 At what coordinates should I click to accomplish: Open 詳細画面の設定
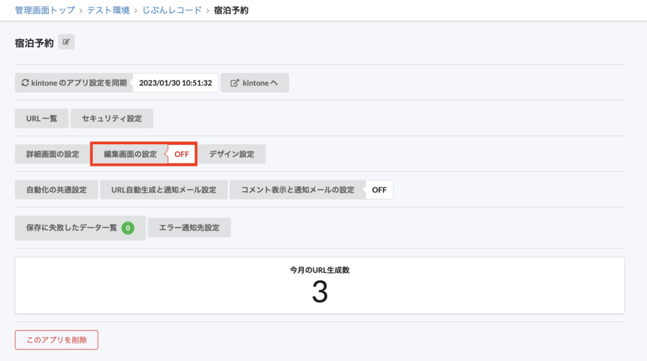[53, 154]
